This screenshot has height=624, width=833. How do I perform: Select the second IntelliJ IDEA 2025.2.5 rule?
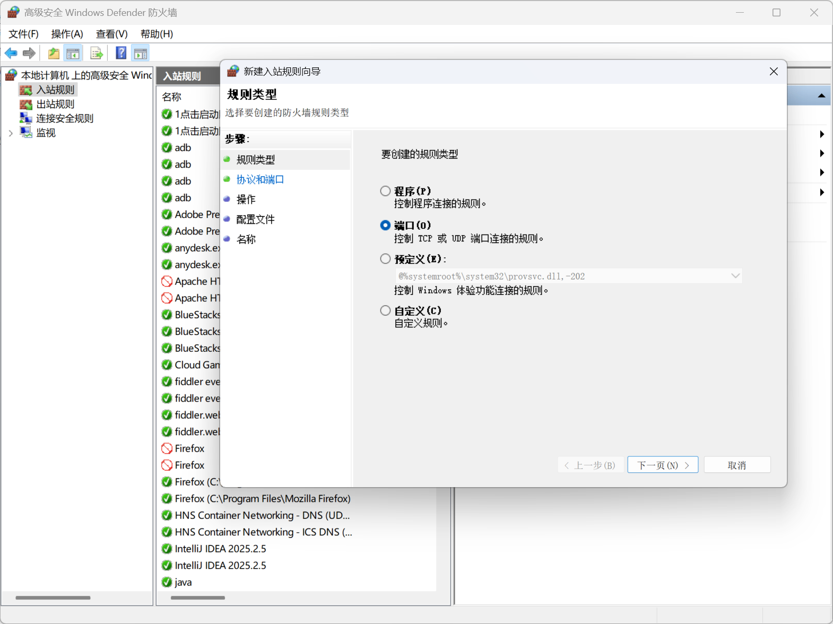[x=220, y=565]
